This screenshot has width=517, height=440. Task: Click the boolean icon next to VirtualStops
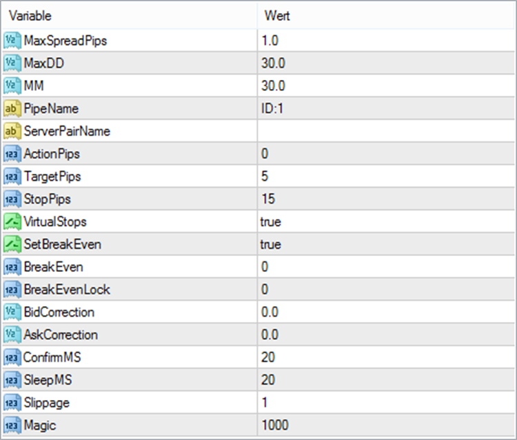tap(12, 221)
